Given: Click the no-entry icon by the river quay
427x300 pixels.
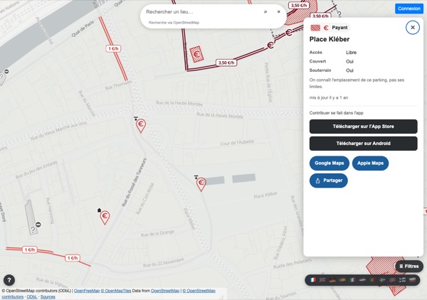Looking at the screenshot, I should pos(6,72).
